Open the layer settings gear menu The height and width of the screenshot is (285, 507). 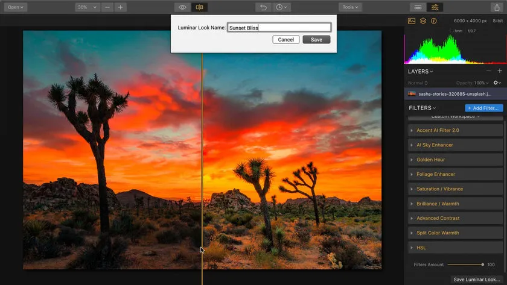click(497, 83)
